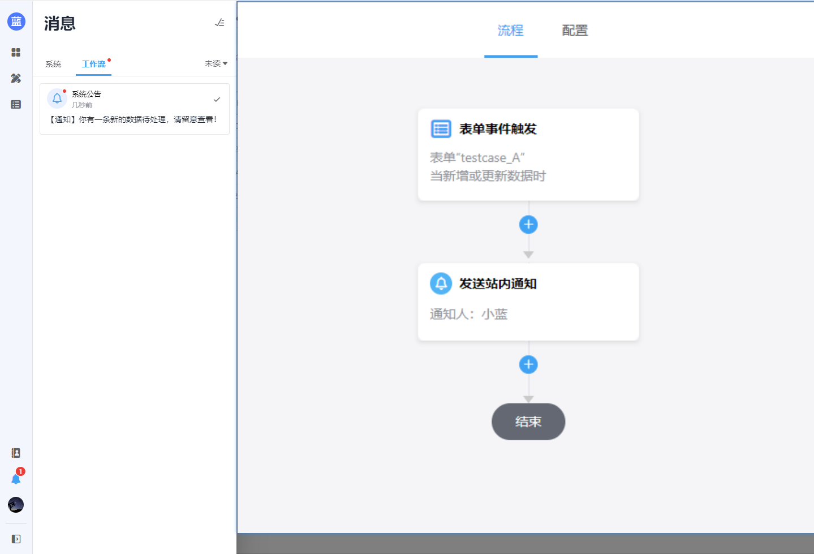The width and height of the screenshot is (814, 554).
Task: Open the list view icon in sidebar
Action: 16,105
